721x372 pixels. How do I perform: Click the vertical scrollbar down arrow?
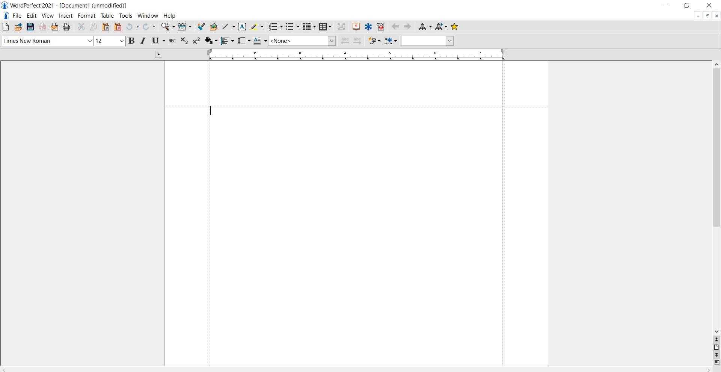coord(716,331)
